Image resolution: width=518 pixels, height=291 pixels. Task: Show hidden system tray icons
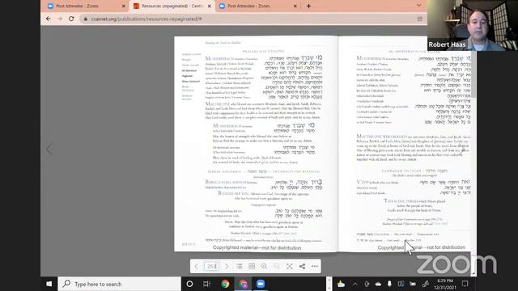(355, 284)
